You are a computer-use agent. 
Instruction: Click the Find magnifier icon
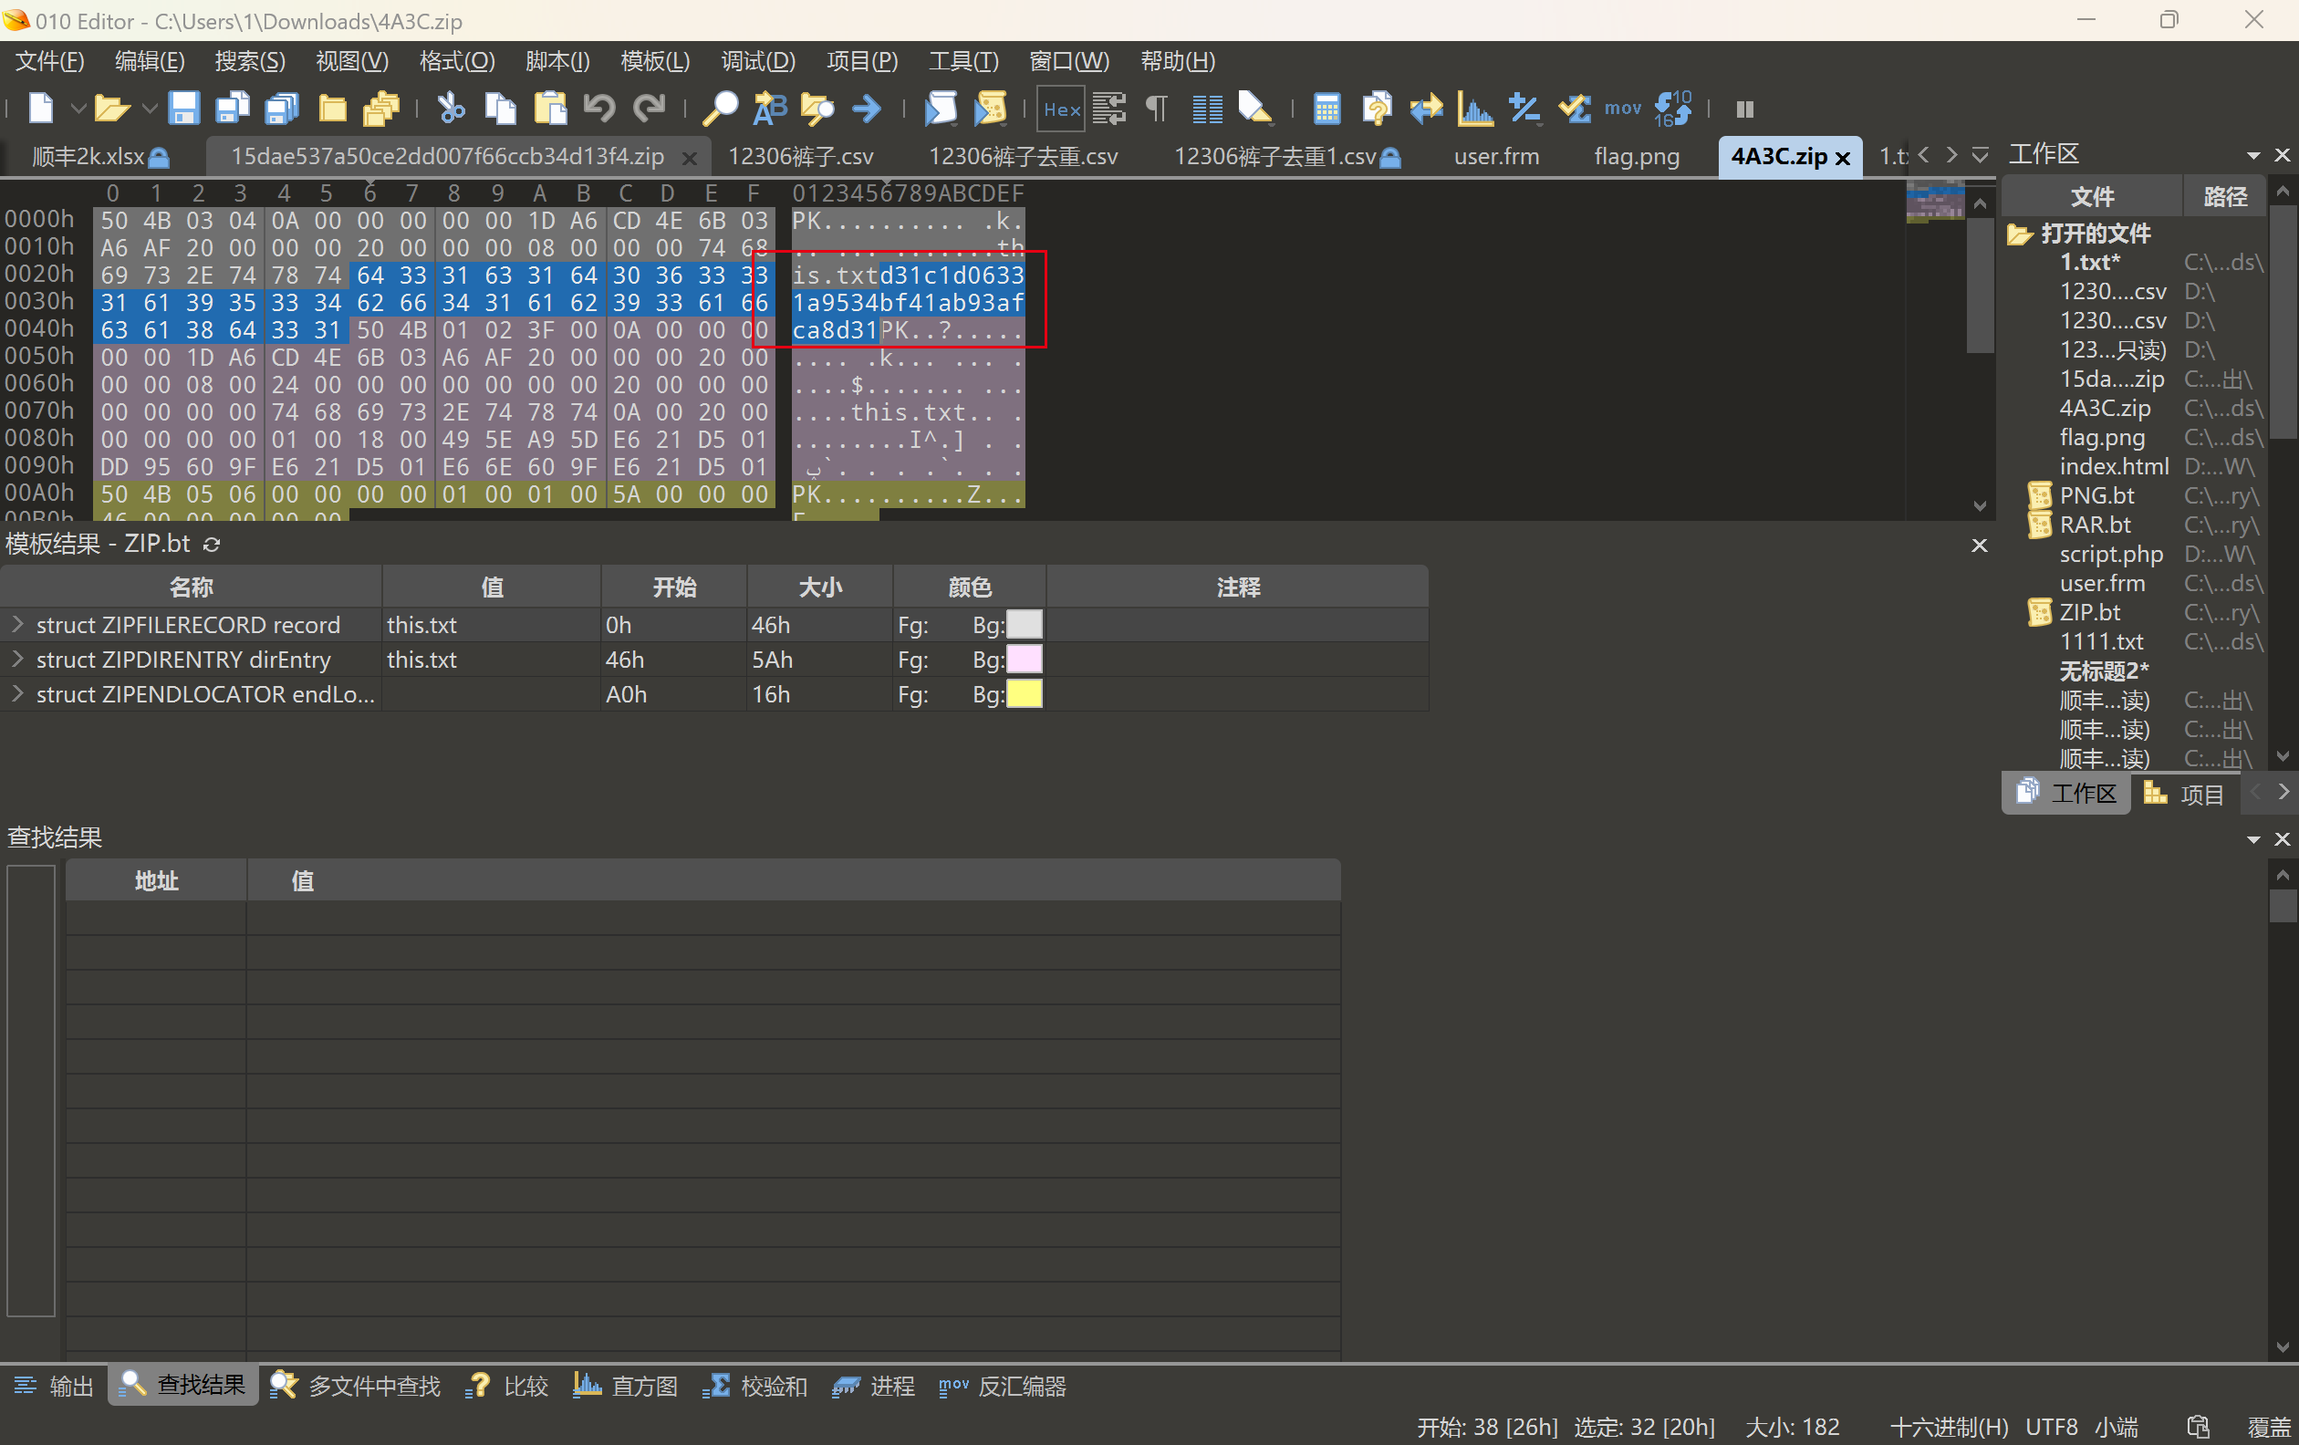pos(720,108)
